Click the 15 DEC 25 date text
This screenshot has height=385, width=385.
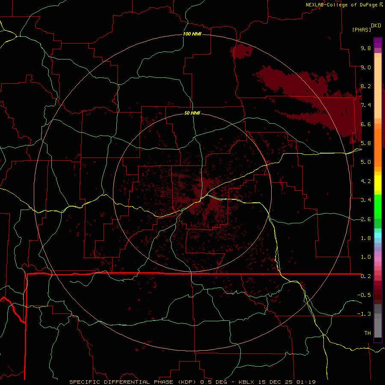tap(276, 382)
